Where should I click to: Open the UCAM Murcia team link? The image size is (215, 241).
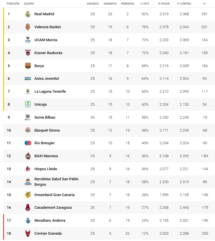pyautogui.click(x=46, y=40)
